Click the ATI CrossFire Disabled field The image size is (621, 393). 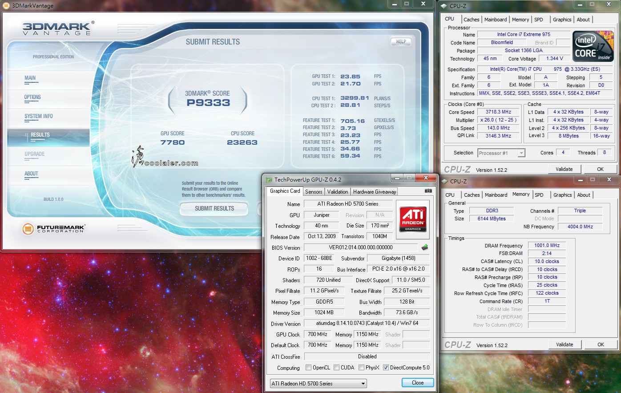click(367, 357)
